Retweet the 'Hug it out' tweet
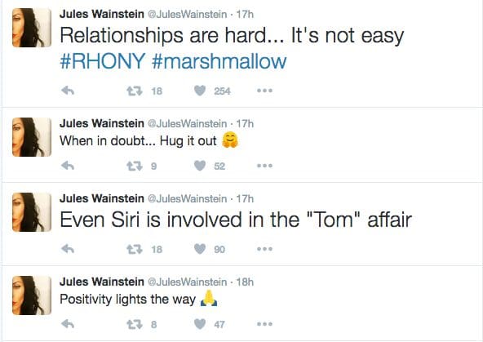This screenshot has width=483, height=342. (x=135, y=166)
